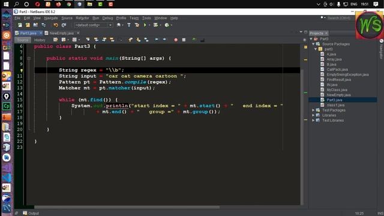
Task: Open Windows Start menu
Action: (x=6, y=4)
